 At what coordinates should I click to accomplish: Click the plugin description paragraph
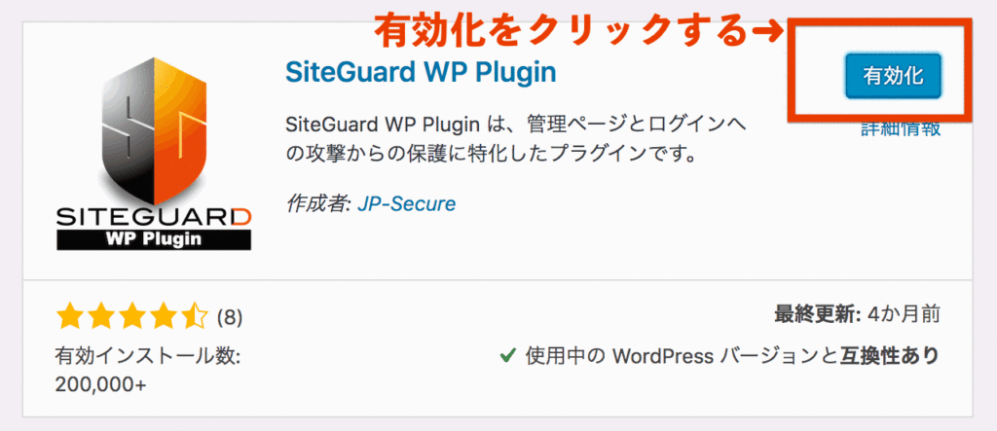pos(515,139)
